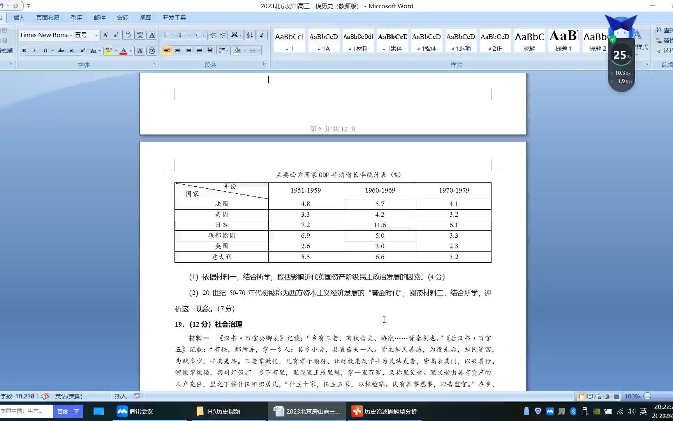Screen dimensions: 673x421
Task: Switch to 历史论述题题型分析 taskbar window
Action: coord(384,411)
